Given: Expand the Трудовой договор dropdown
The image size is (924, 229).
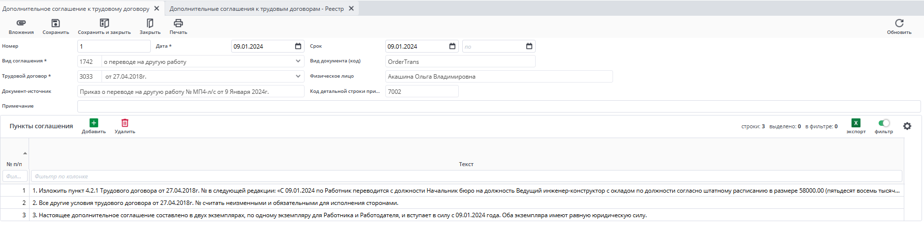Looking at the screenshot, I should point(298,76).
